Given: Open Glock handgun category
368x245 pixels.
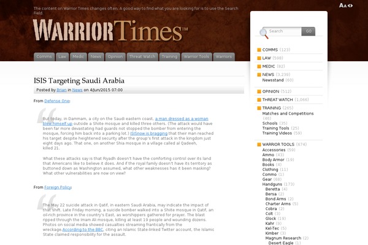Looking at the screenshot, I should pyautogui.click(x=270, y=219).
